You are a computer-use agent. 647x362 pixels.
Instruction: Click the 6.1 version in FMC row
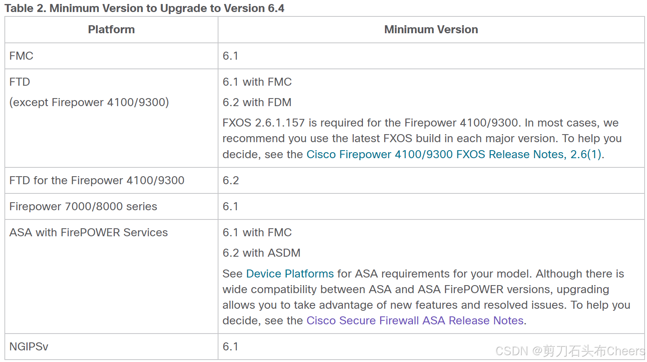pyautogui.click(x=230, y=56)
